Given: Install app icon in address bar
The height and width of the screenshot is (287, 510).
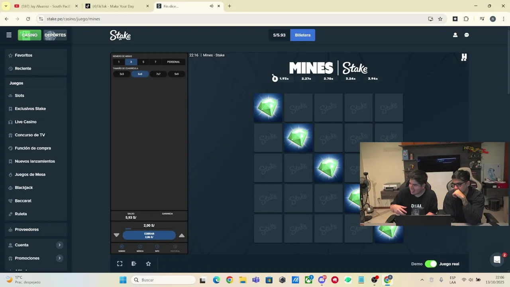Looking at the screenshot, I should point(430,19).
